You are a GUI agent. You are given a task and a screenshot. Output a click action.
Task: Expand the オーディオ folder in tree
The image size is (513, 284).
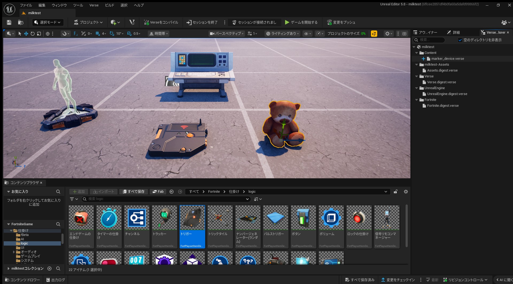[x=14, y=252]
